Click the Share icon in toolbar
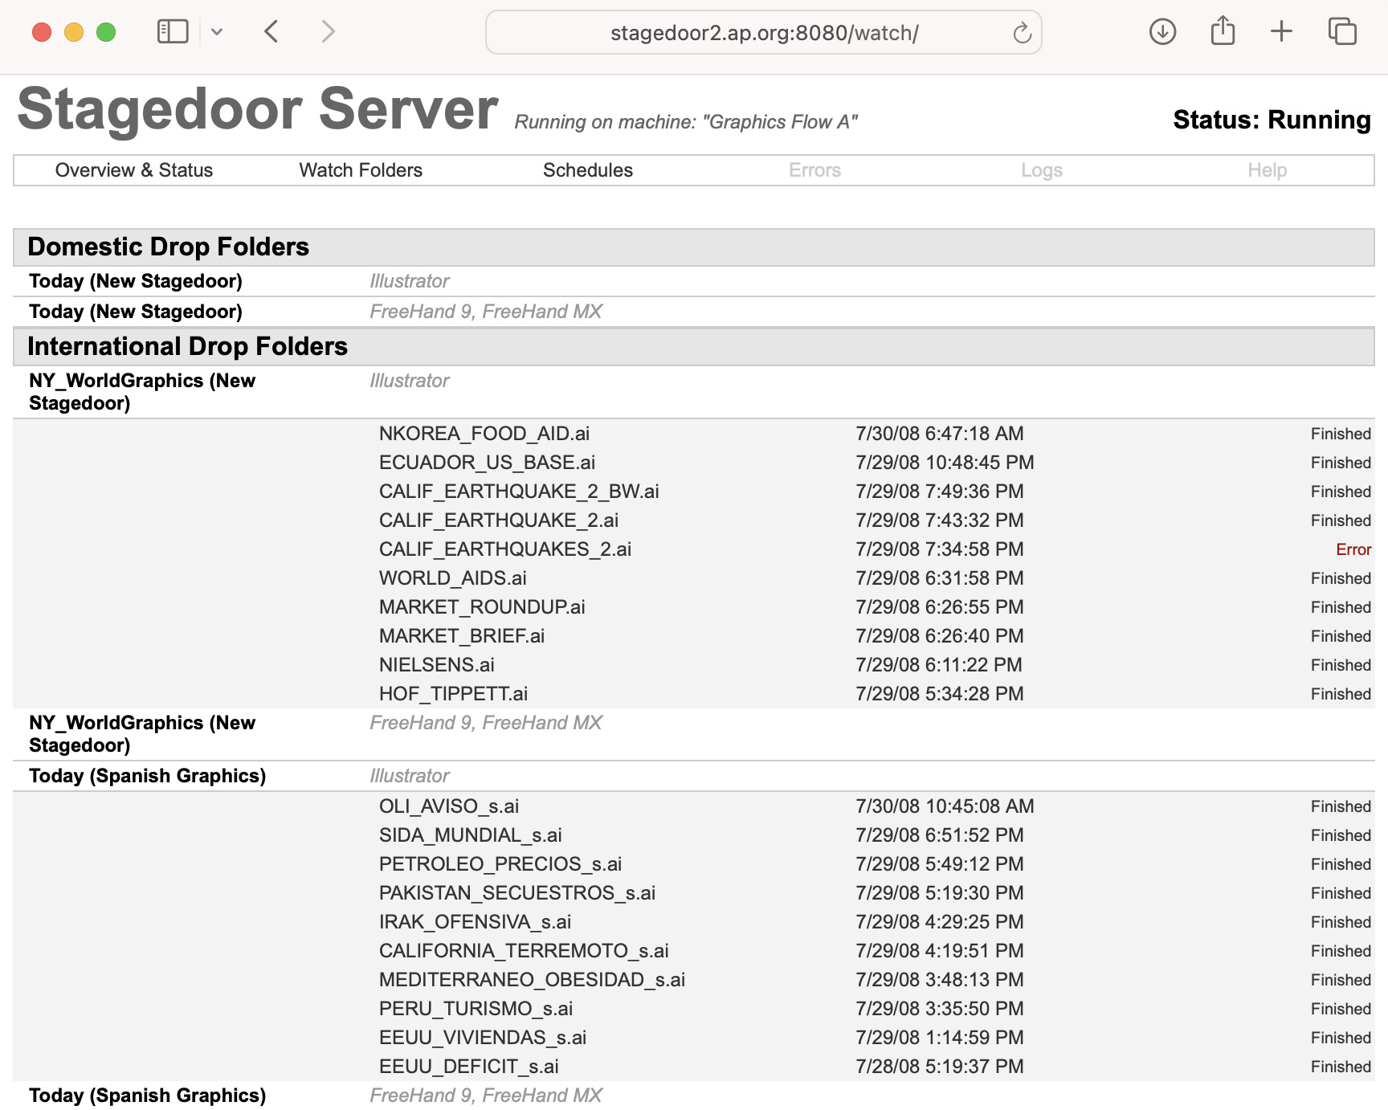The height and width of the screenshot is (1110, 1388). click(1223, 31)
